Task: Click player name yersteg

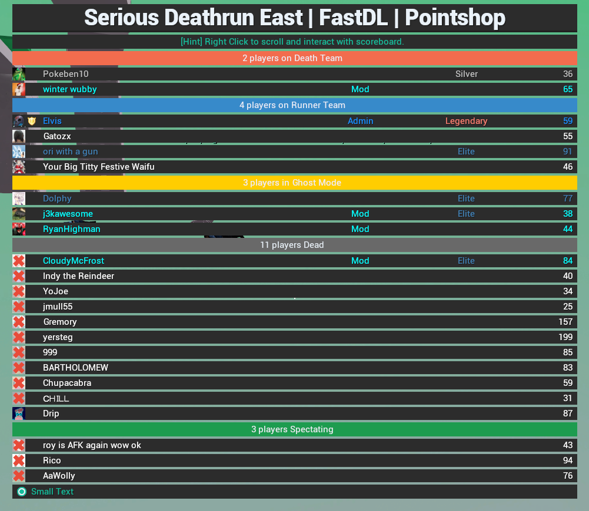Action: pos(58,337)
